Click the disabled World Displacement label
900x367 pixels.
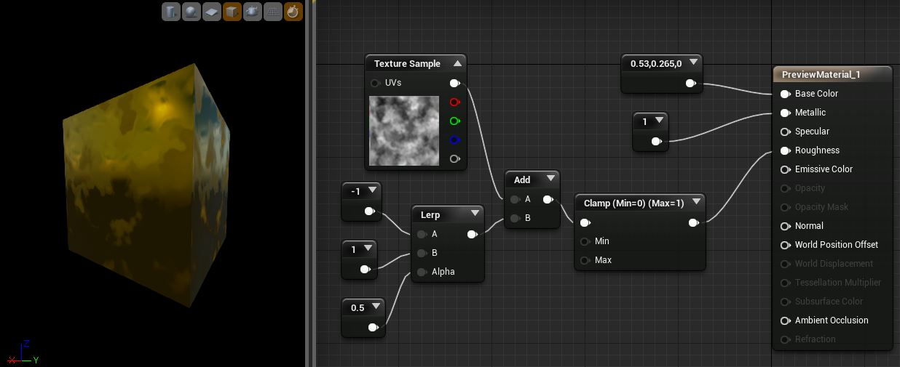point(834,264)
